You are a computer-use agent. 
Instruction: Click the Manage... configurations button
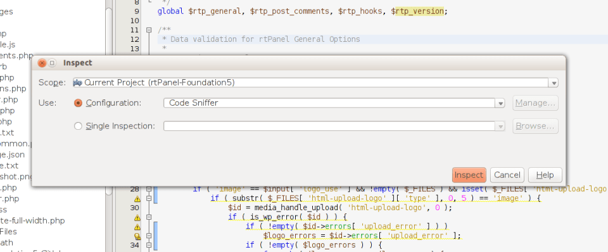coord(536,103)
